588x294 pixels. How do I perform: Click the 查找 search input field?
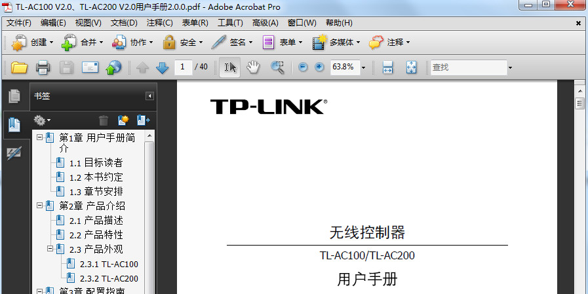click(469, 67)
